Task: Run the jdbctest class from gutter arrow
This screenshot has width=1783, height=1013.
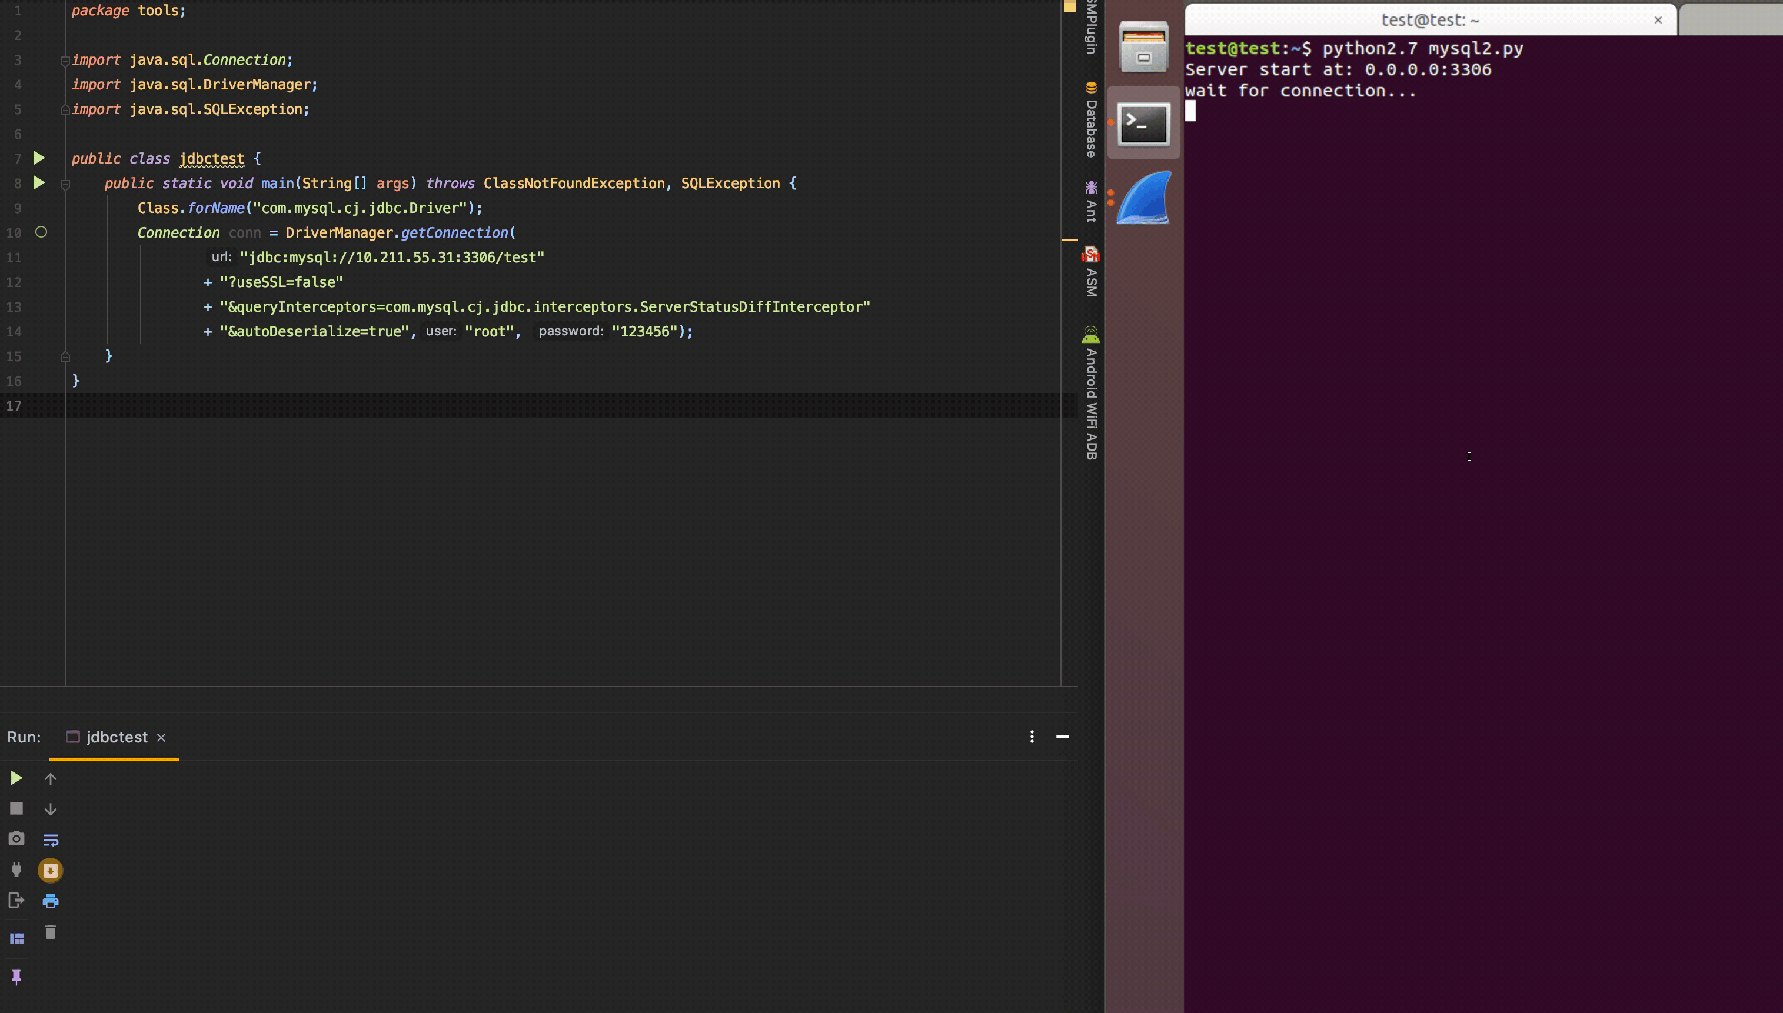Action: [39, 159]
